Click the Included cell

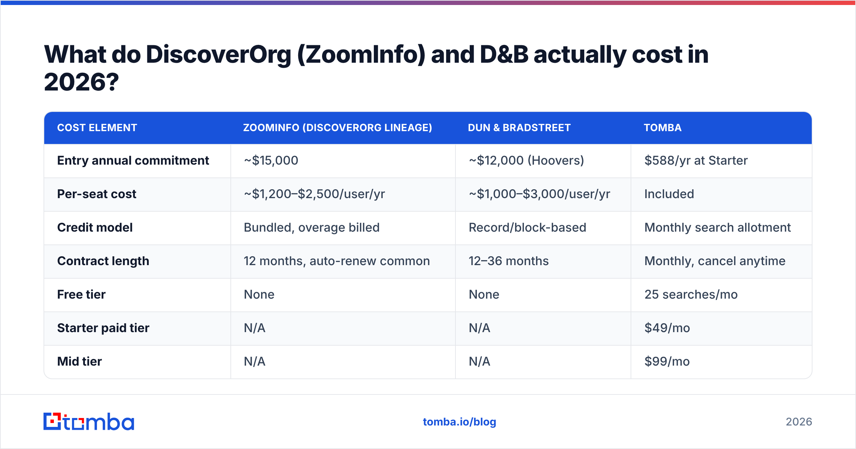[x=669, y=194]
